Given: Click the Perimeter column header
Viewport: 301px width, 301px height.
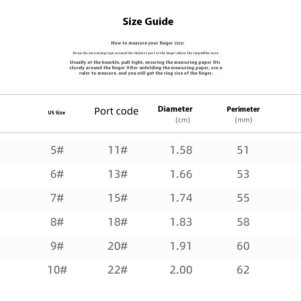Looking at the screenshot, I should tap(243, 109).
